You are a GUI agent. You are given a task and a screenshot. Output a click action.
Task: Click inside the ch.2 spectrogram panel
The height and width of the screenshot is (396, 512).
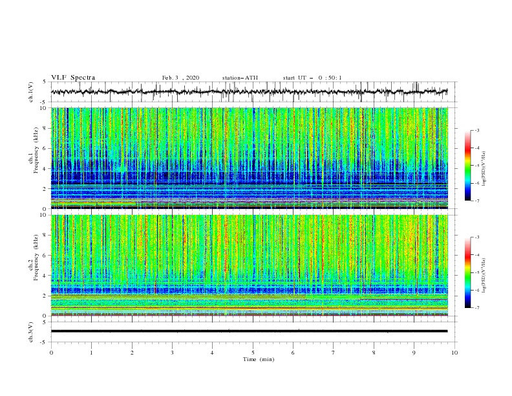click(249, 265)
